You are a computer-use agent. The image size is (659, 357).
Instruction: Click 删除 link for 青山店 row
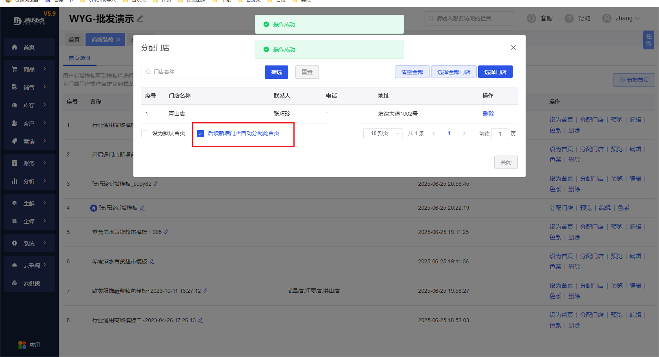[488, 114]
